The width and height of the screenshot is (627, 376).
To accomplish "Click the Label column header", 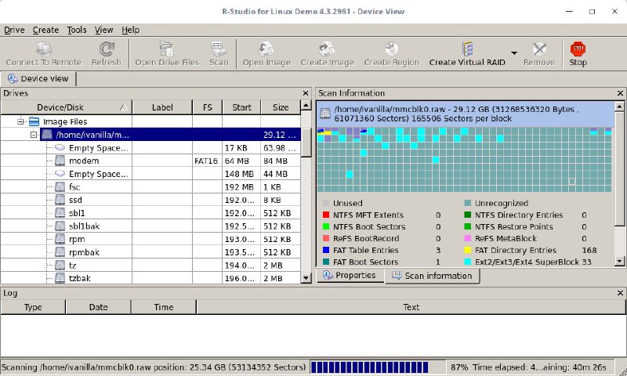I will click(162, 107).
